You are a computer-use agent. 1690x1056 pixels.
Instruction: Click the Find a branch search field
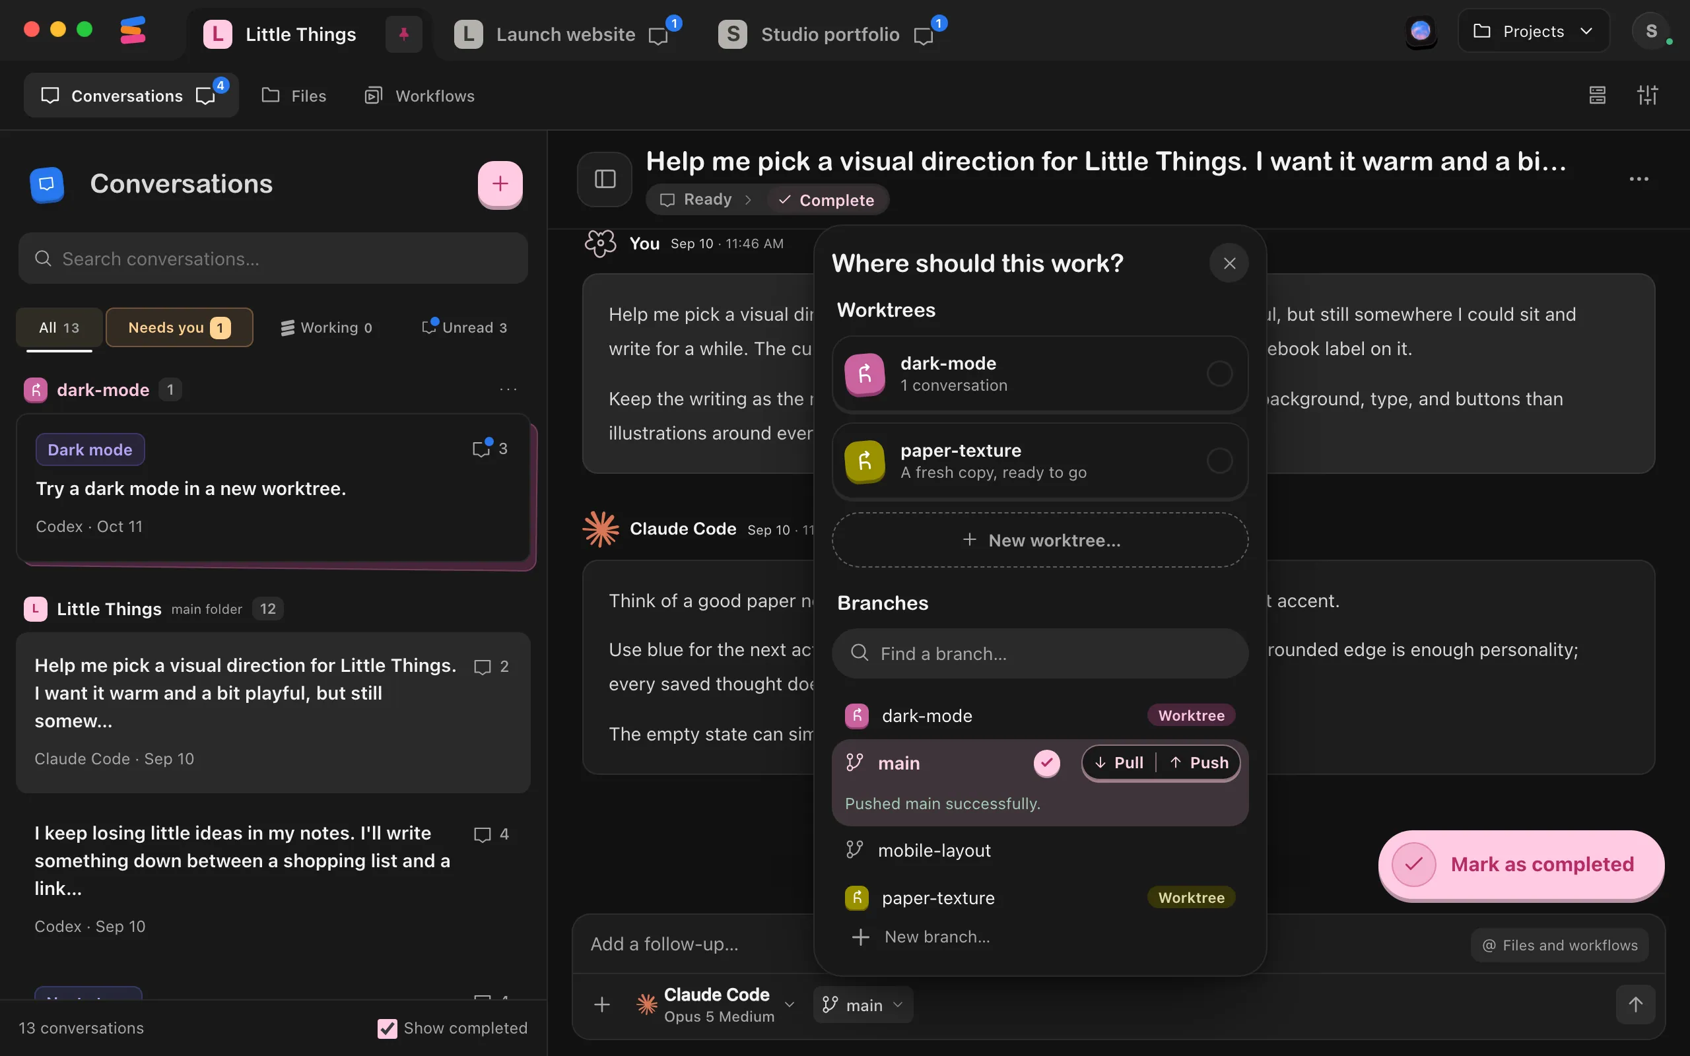(1040, 653)
